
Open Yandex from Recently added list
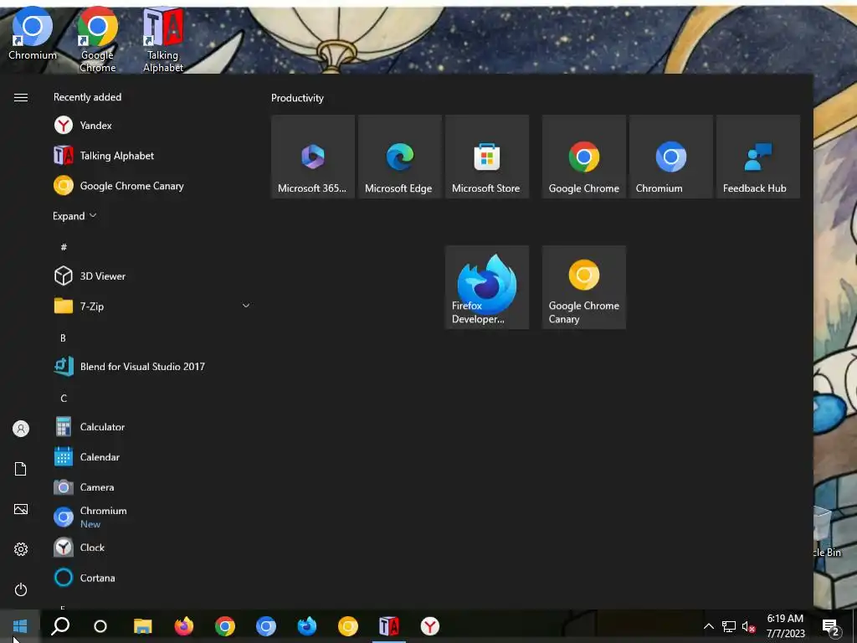tap(152, 126)
